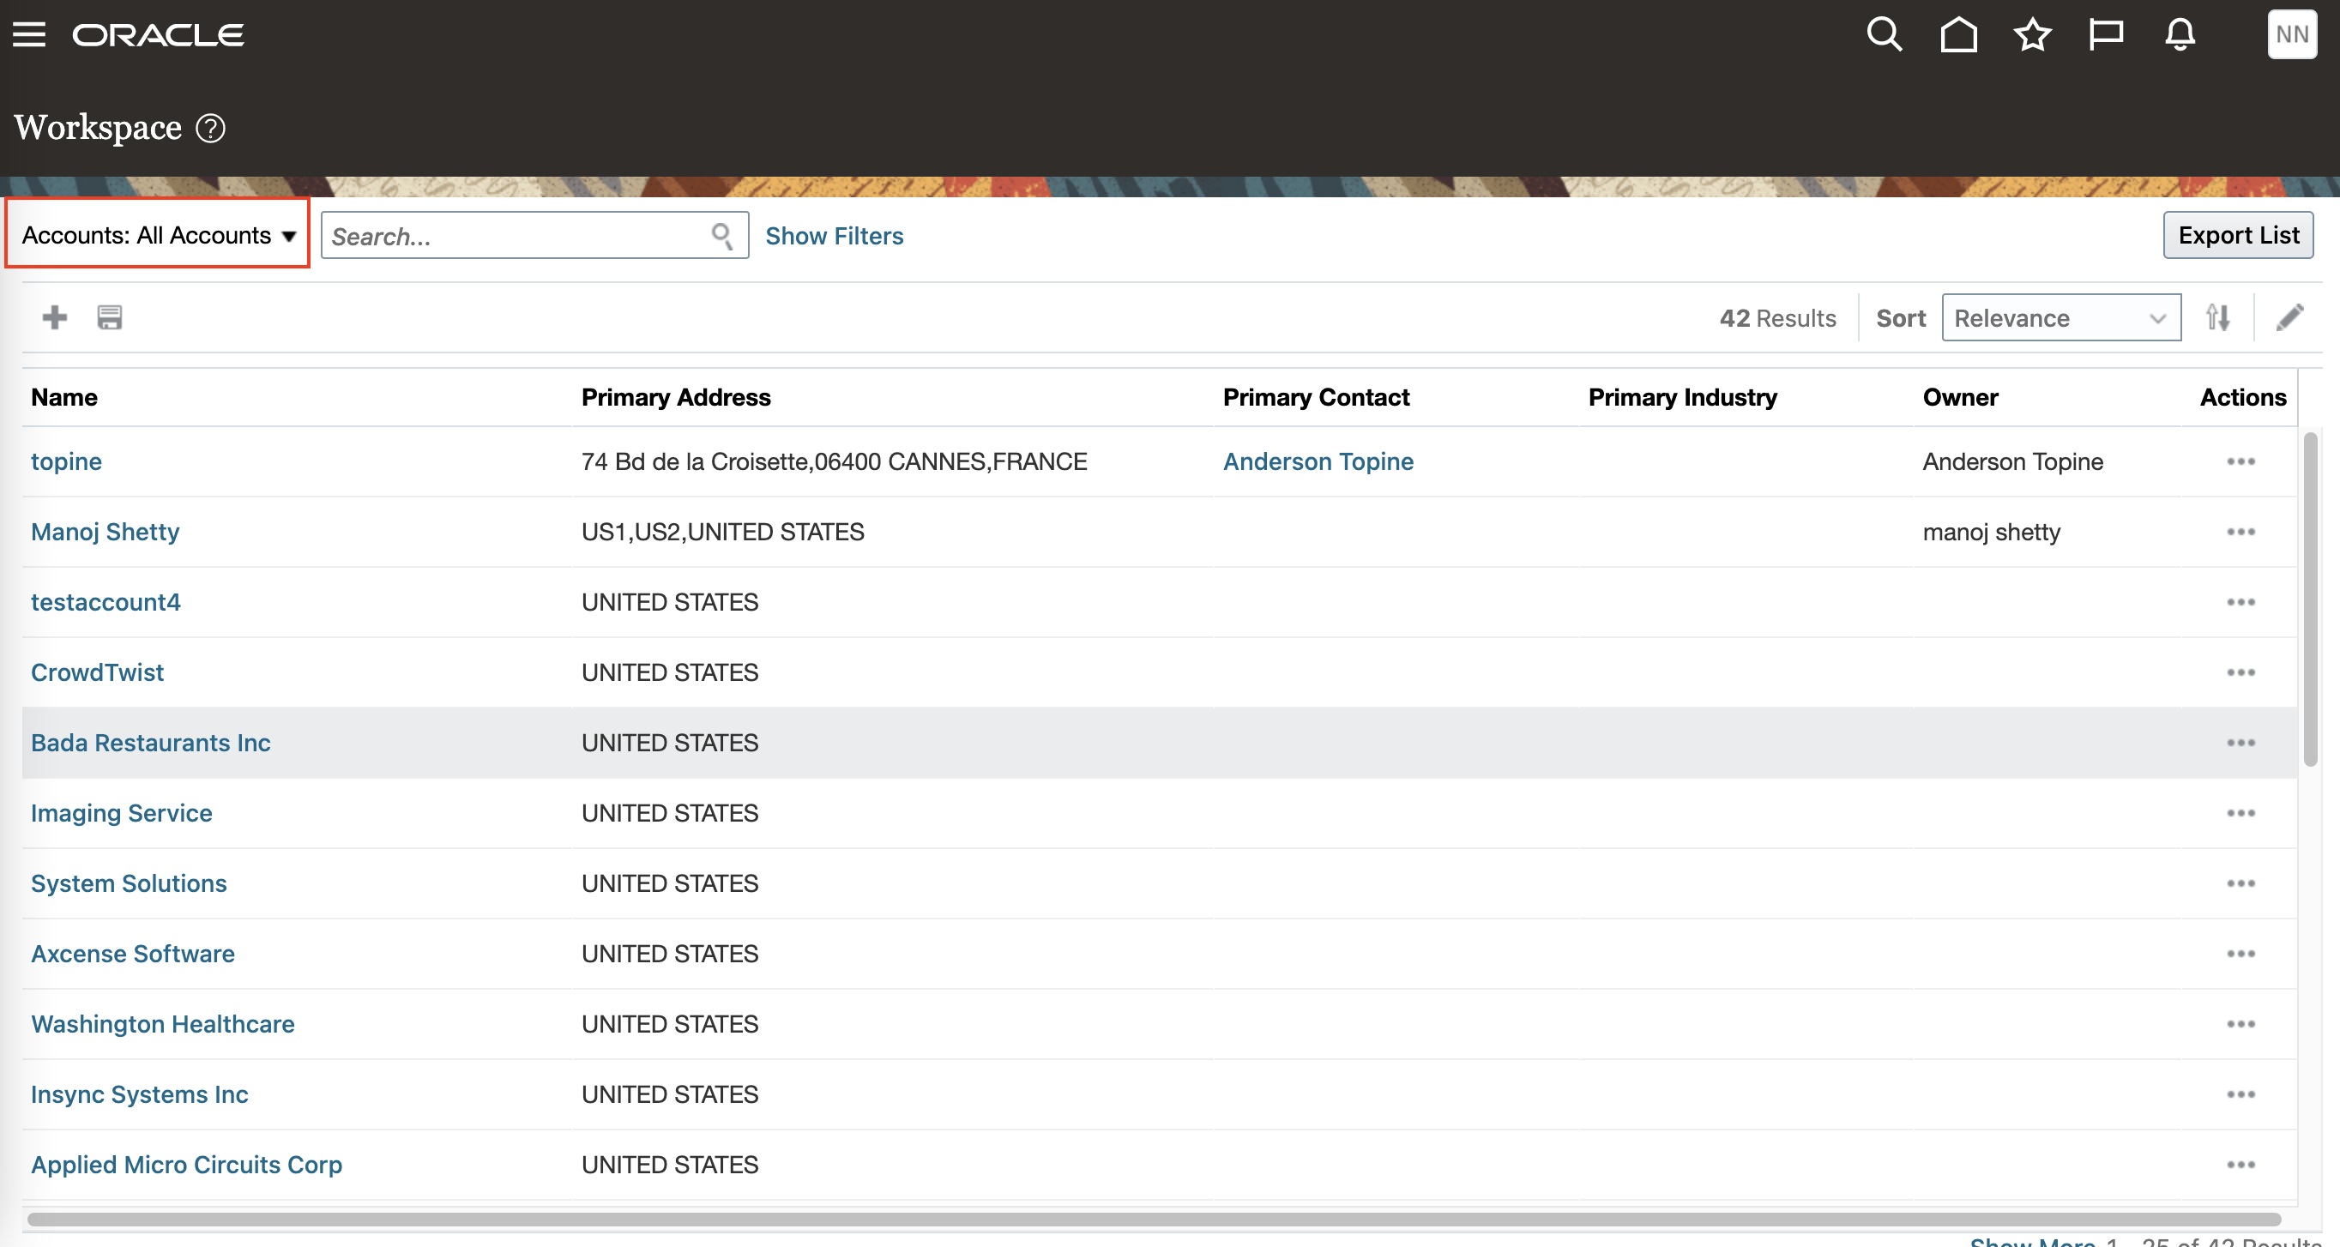Screen dimensions: 2340x1247
Task: Click Show Filters link
Action: tap(834, 235)
